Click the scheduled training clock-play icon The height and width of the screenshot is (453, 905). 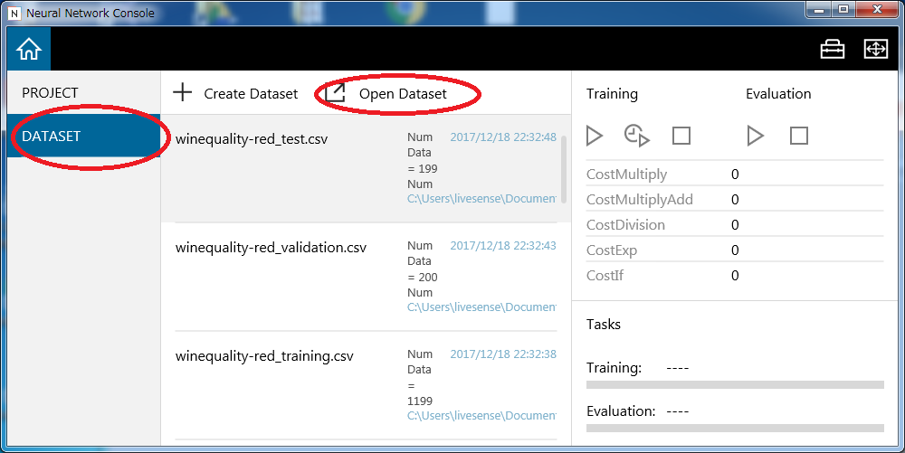(x=637, y=136)
